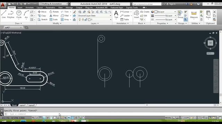
Task: Click the Insert block button
Action: [x=136, y=14]
